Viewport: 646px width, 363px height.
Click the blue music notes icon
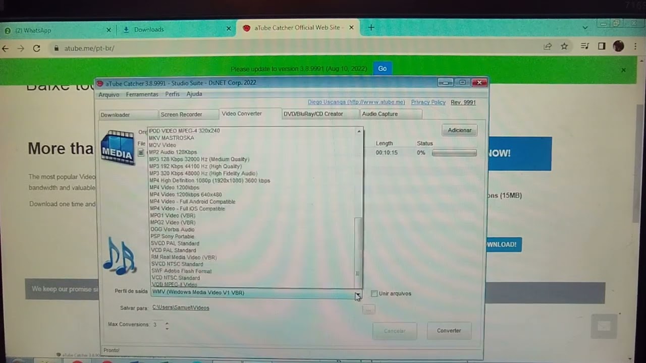(x=120, y=256)
